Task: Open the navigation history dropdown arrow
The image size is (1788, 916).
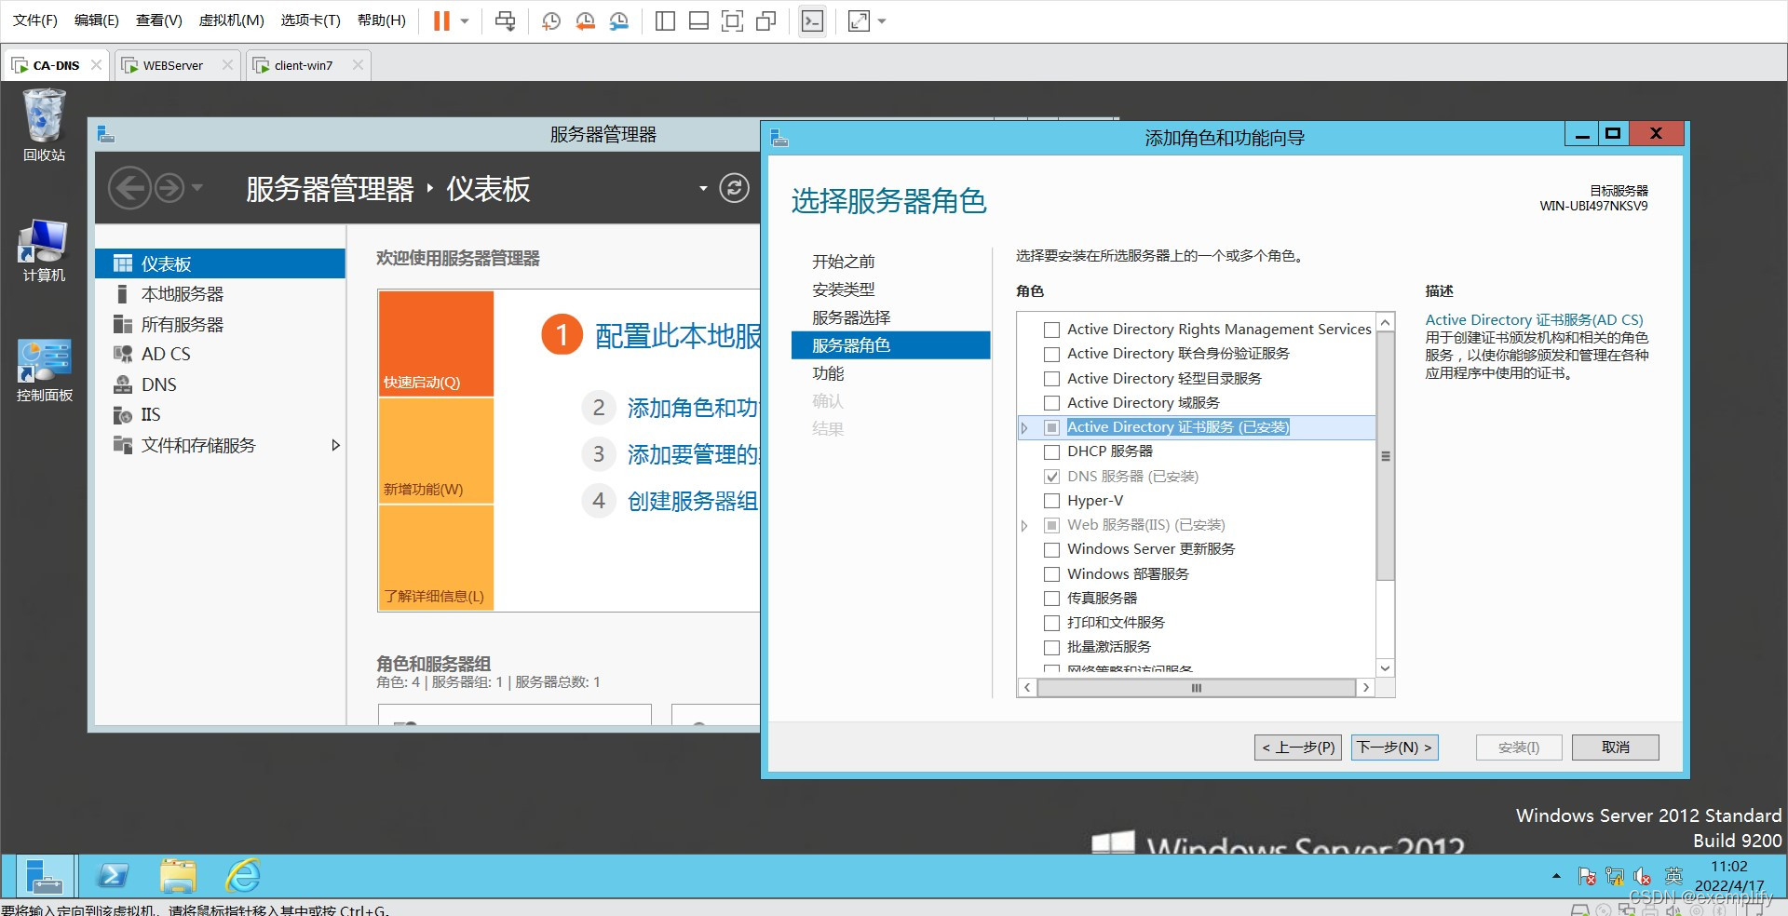Action: click(x=196, y=189)
